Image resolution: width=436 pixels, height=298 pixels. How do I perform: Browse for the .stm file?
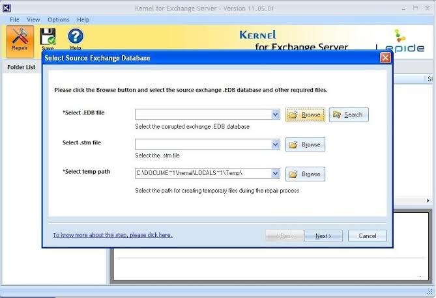pyautogui.click(x=305, y=144)
